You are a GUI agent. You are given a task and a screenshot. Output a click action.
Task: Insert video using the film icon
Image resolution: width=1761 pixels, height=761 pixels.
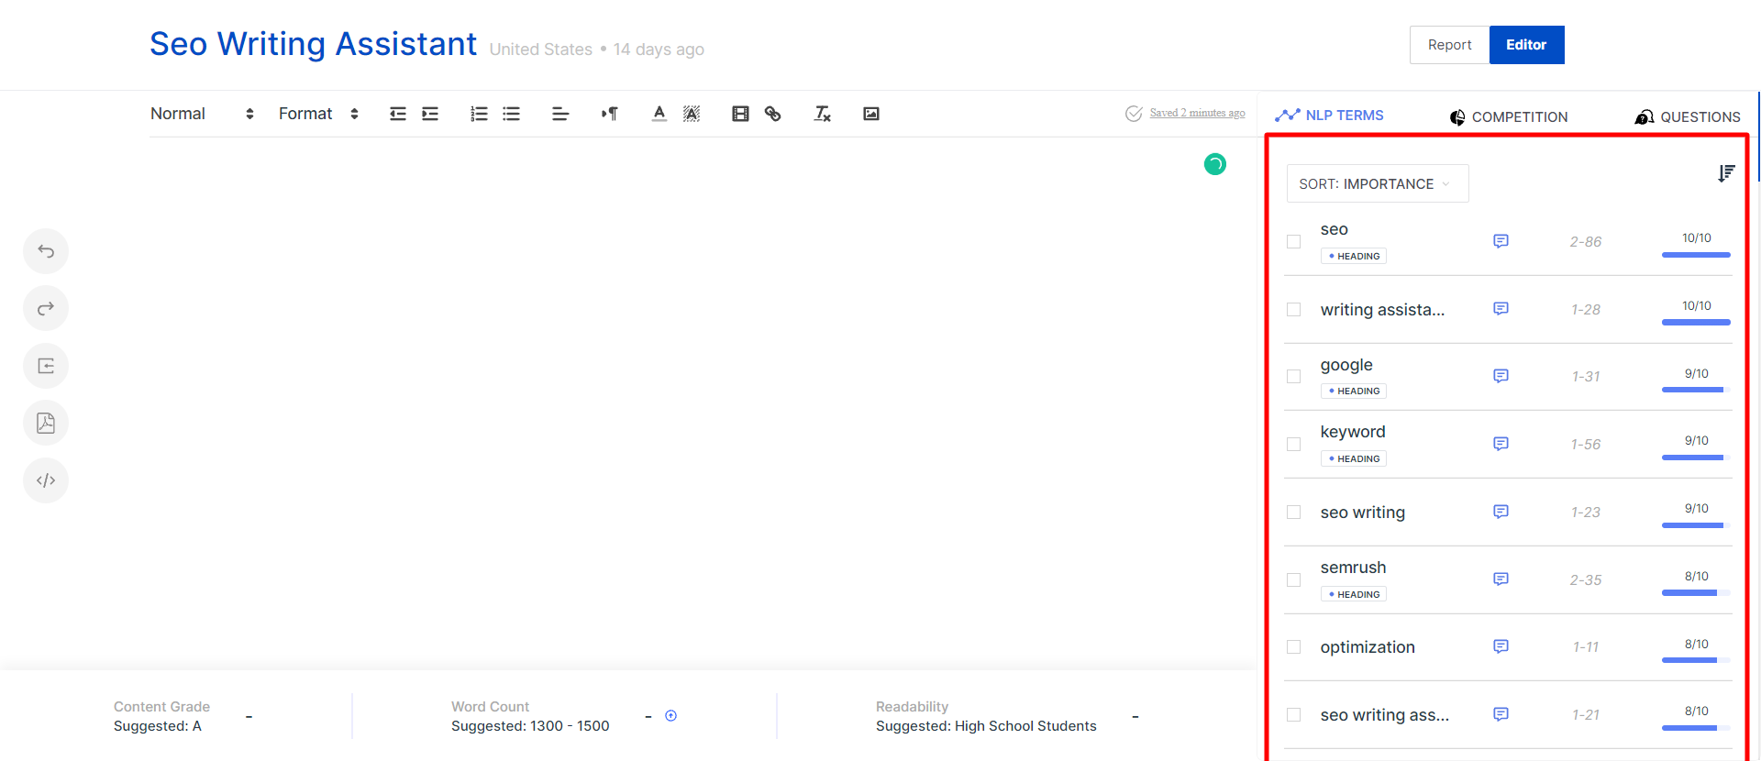[x=740, y=114]
